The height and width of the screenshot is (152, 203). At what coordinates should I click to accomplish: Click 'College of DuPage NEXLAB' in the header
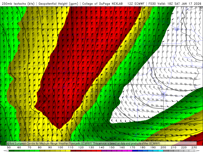click(103, 4)
